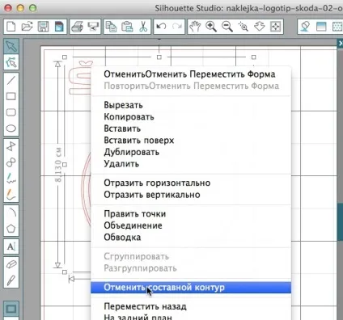343x320 pixels.
Task: Select the Rounded Rectangle tool
Action: [11, 112]
